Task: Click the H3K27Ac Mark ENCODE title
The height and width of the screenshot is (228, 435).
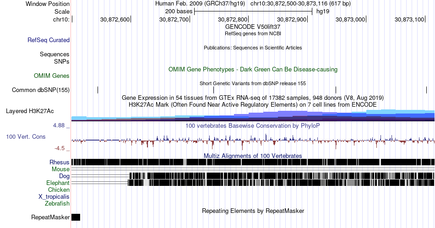Action: pos(253,104)
